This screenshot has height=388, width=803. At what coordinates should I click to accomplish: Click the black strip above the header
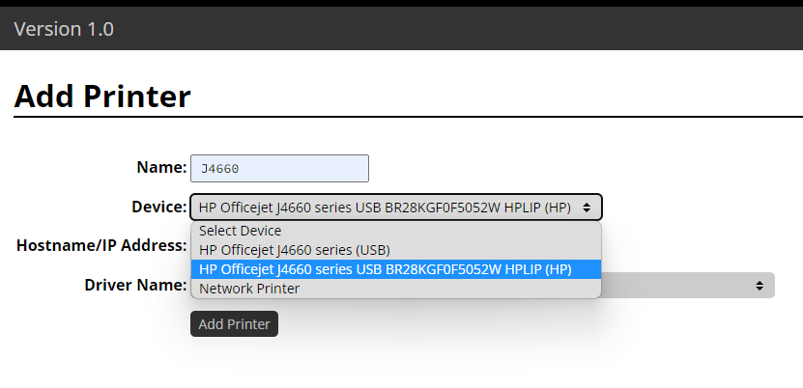tap(402, 3)
